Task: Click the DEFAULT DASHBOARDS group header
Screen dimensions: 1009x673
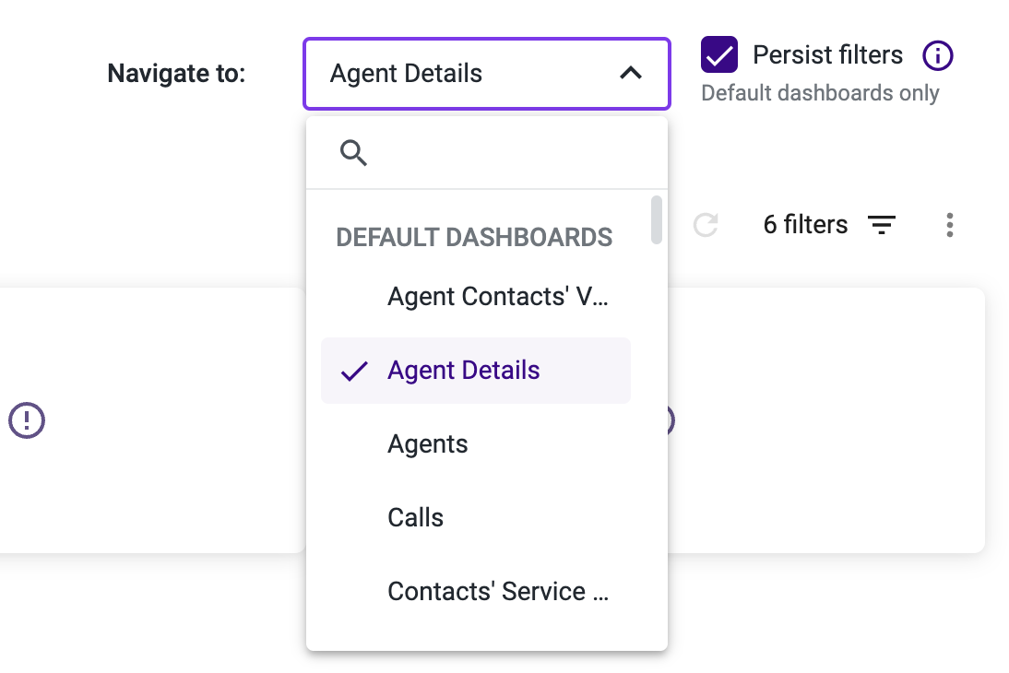Action: pos(474,238)
